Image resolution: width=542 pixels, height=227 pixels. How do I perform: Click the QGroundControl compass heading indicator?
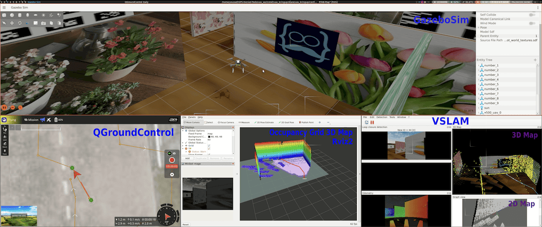(168, 216)
